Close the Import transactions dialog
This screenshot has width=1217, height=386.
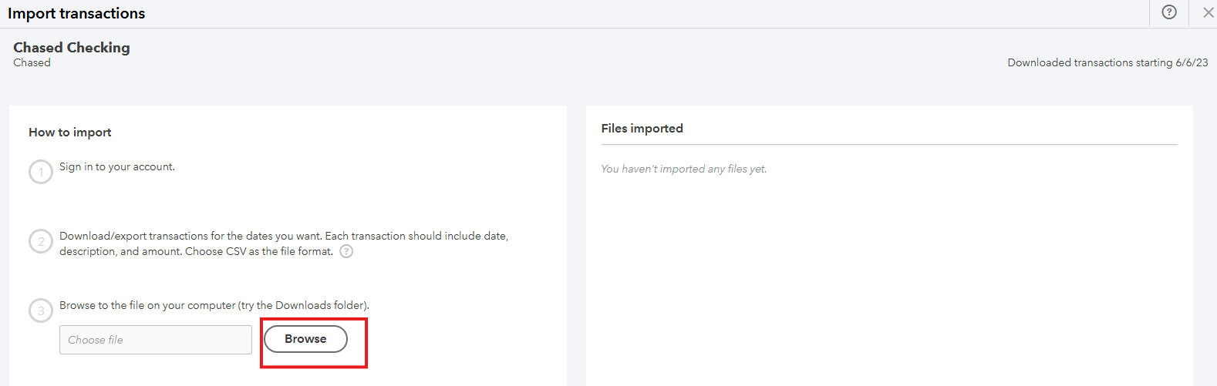[1208, 12]
